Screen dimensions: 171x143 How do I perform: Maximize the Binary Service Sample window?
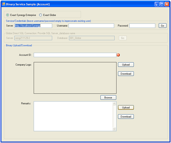[x=162, y=4]
